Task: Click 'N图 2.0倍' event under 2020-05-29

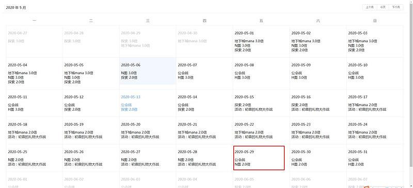Action: tap(242, 164)
